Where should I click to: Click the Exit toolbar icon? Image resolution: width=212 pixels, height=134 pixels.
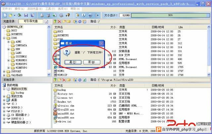(x=97, y=15)
